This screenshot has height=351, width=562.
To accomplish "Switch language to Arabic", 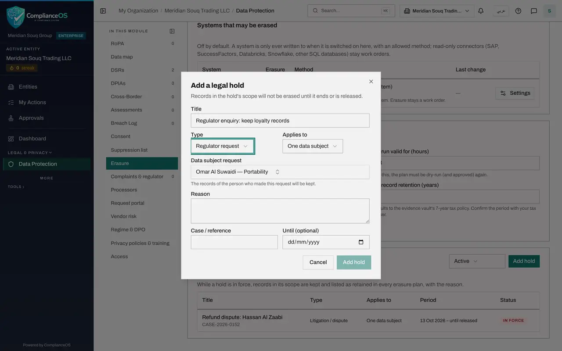I will [501, 11].
